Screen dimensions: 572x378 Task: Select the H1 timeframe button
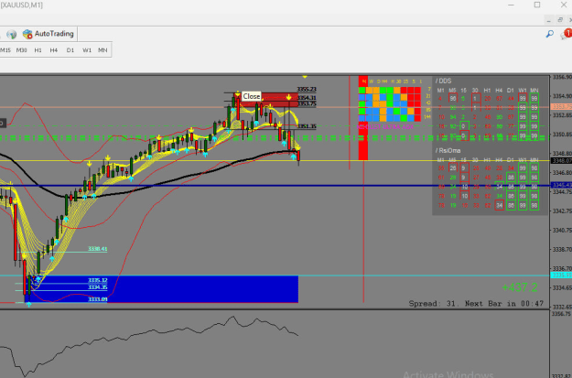(x=38, y=50)
